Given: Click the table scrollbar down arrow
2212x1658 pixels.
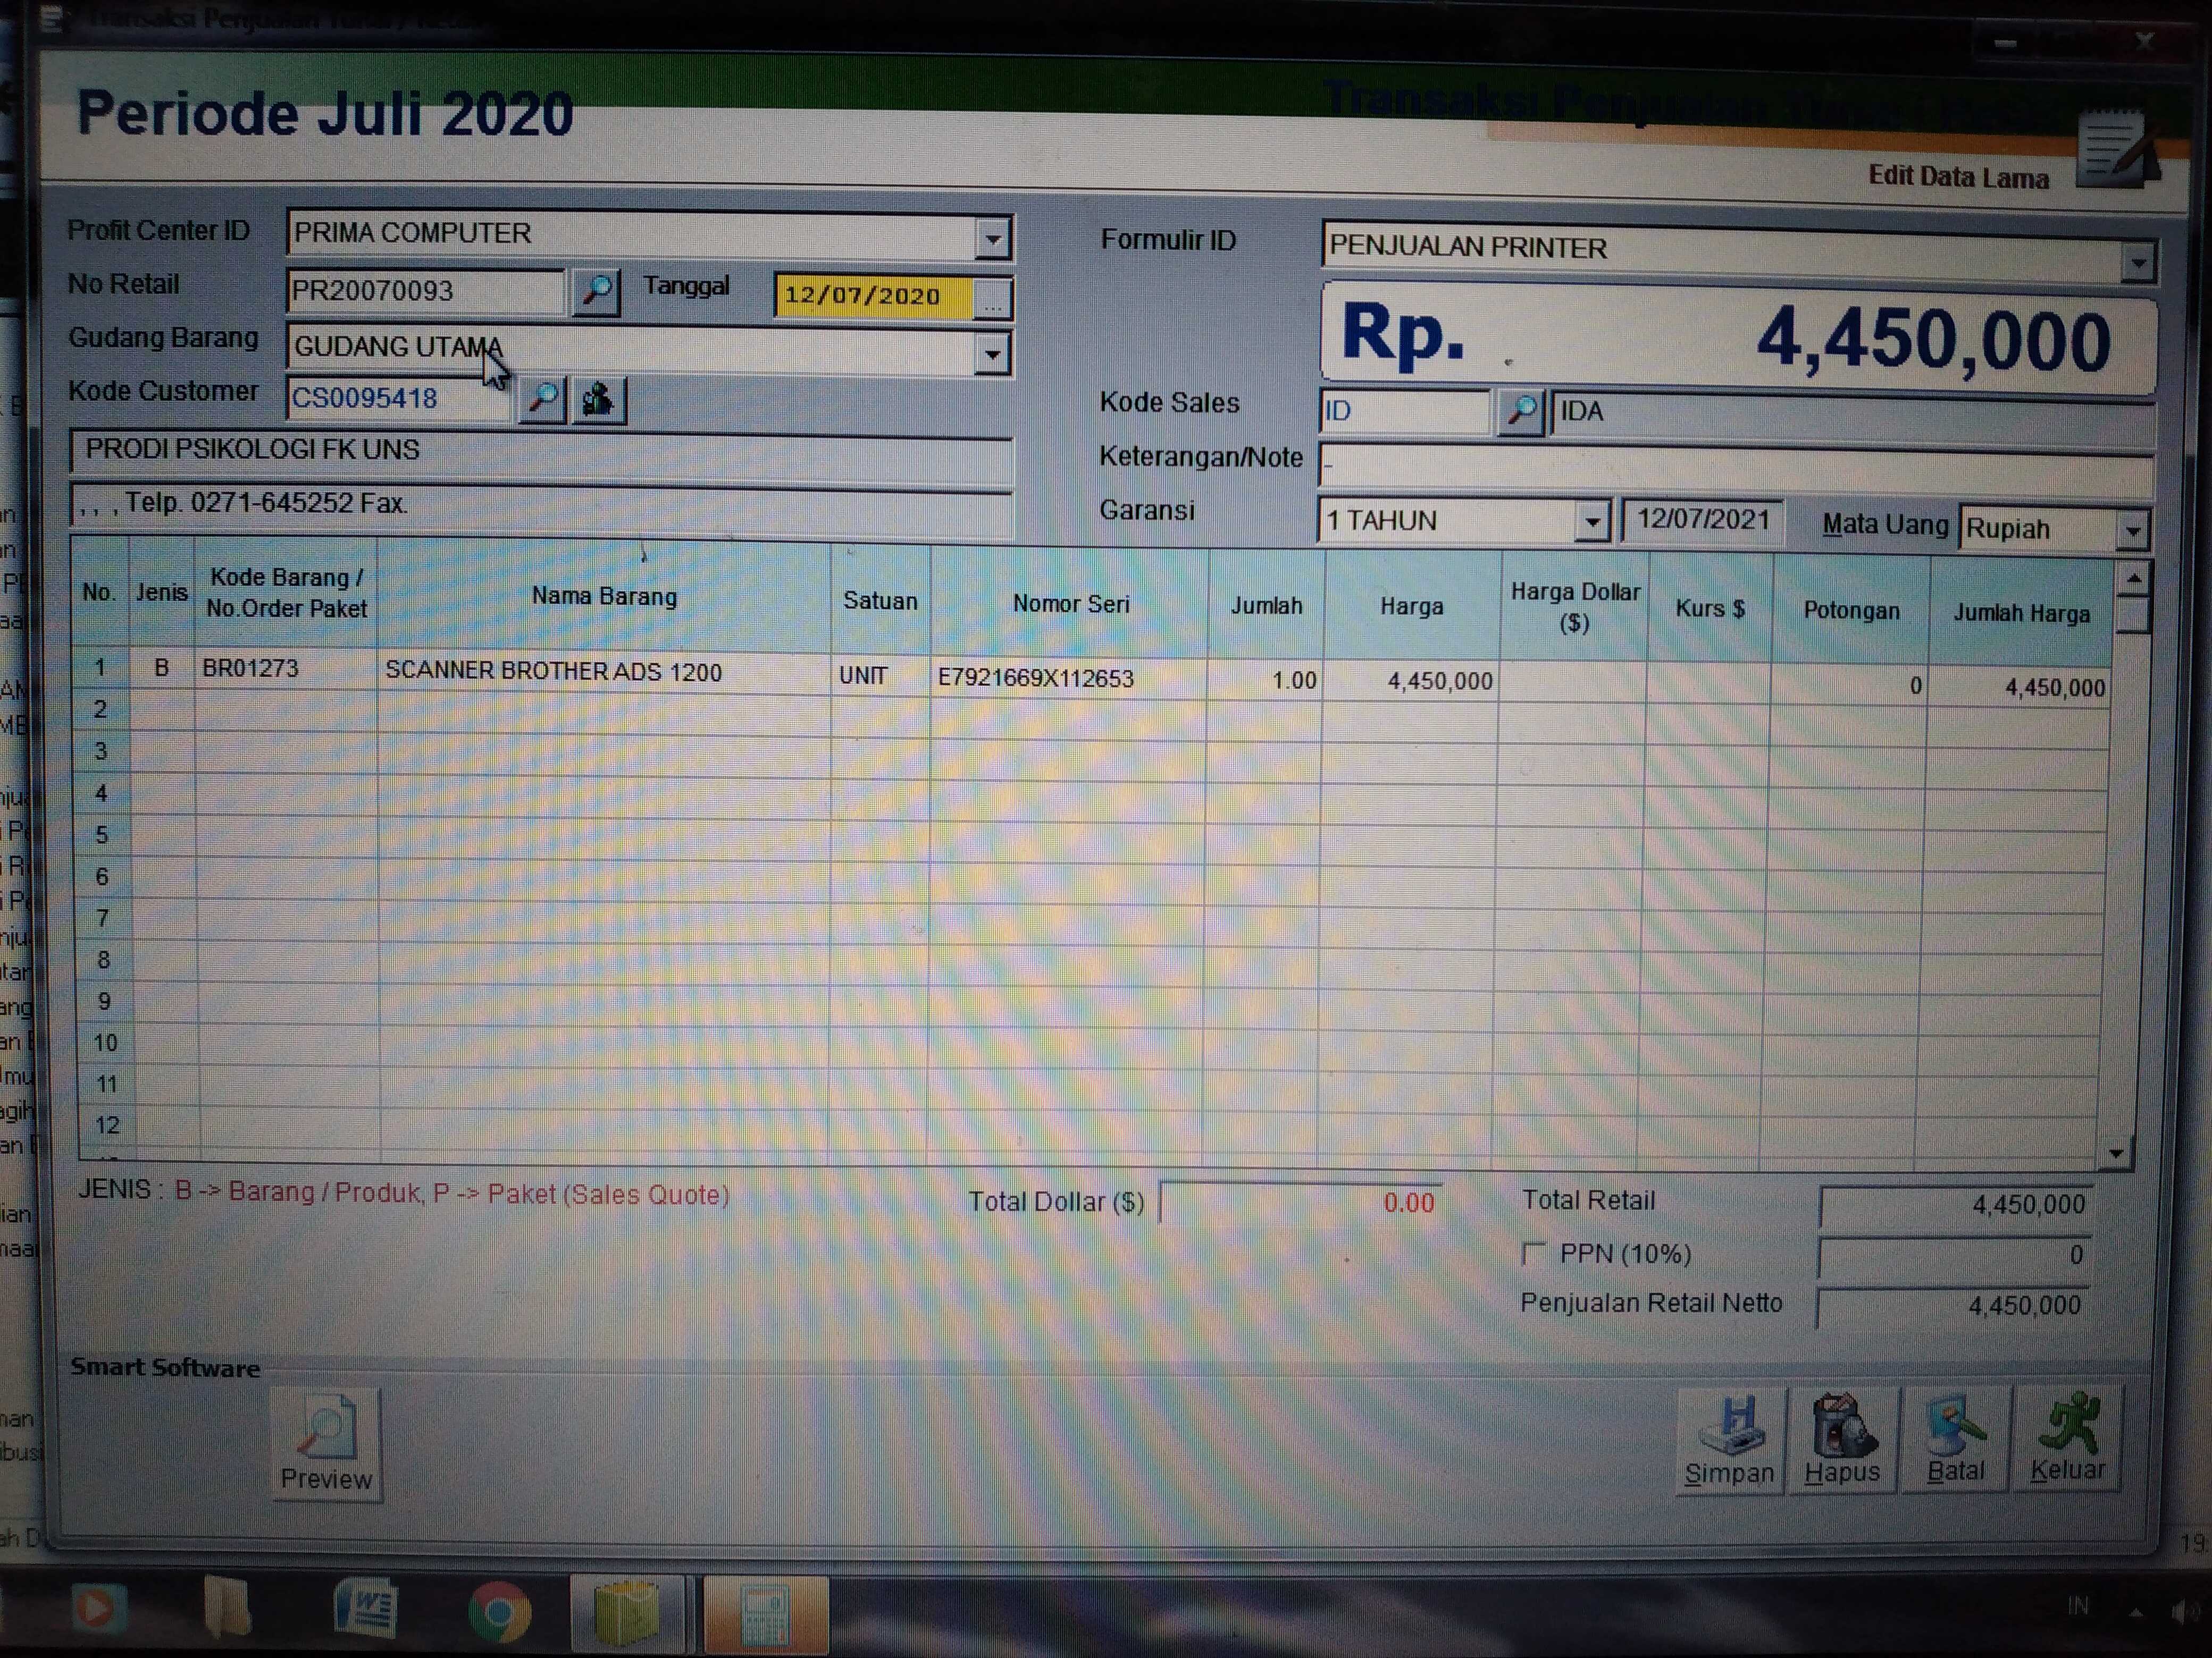Looking at the screenshot, I should point(2116,1154).
